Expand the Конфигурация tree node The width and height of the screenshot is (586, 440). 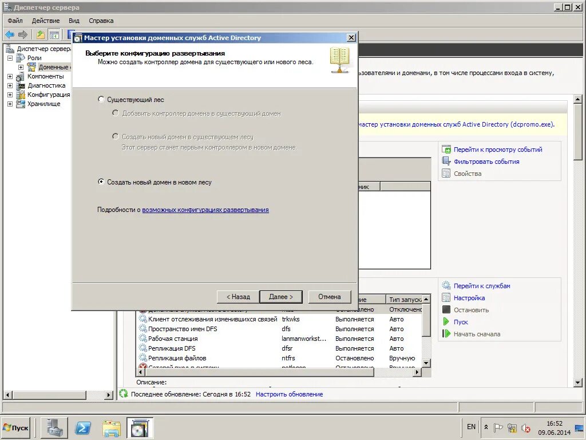pyautogui.click(x=10, y=95)
